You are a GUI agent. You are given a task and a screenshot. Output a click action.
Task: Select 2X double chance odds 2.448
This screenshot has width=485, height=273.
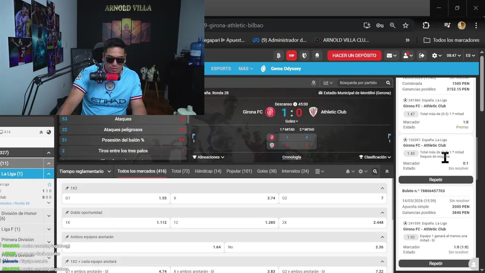tap(333, 223)
